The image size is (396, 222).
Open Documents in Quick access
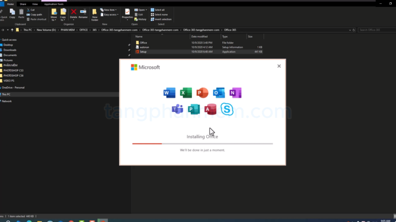pos(10,55)
